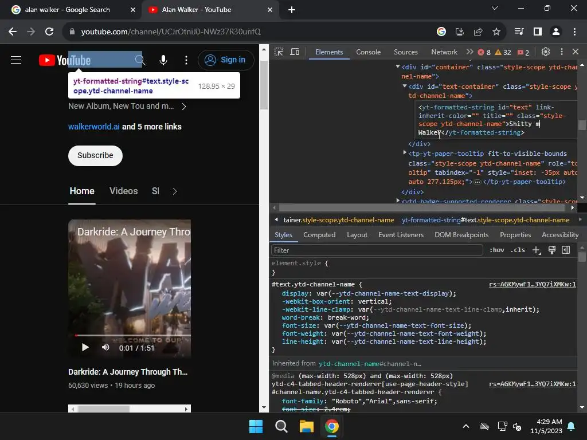The height and width of the screenshot is (440, 587).
Task: Expand the tp-yt-paper-tooltip node
Action: tap(405, 152)
